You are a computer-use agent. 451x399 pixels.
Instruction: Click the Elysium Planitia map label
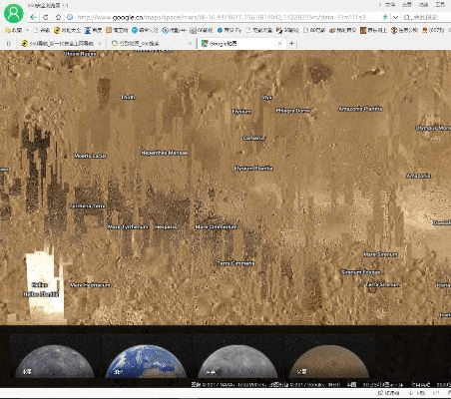coord(253,169)
